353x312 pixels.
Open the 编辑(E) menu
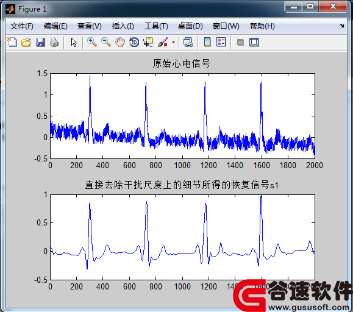coord(55,26)
